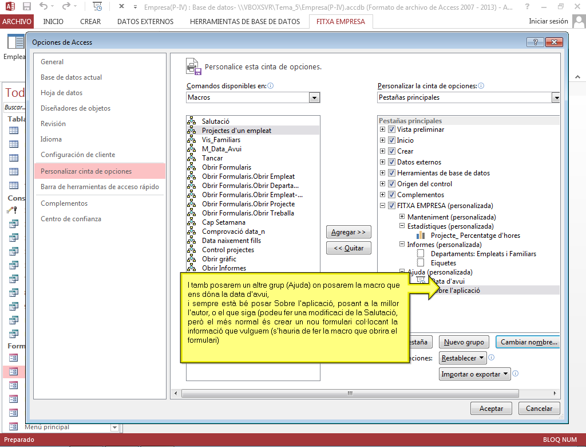Click info icon next to Restablecer

(x=492, y=358)
